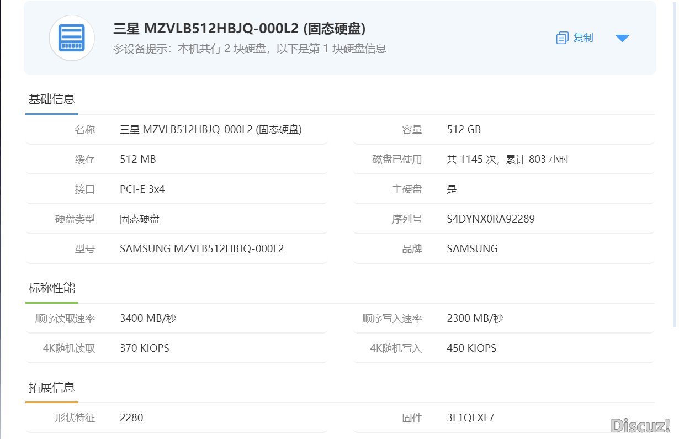Click the serial number S4DYNX0RA92289
Viewport: 679px width, 439px height.
491,219
